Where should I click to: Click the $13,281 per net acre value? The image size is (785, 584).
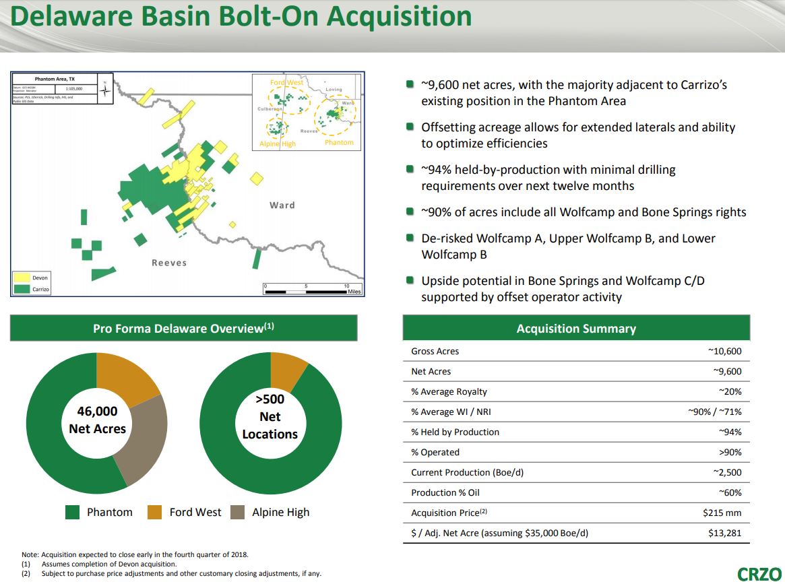(x=725, y=533)
